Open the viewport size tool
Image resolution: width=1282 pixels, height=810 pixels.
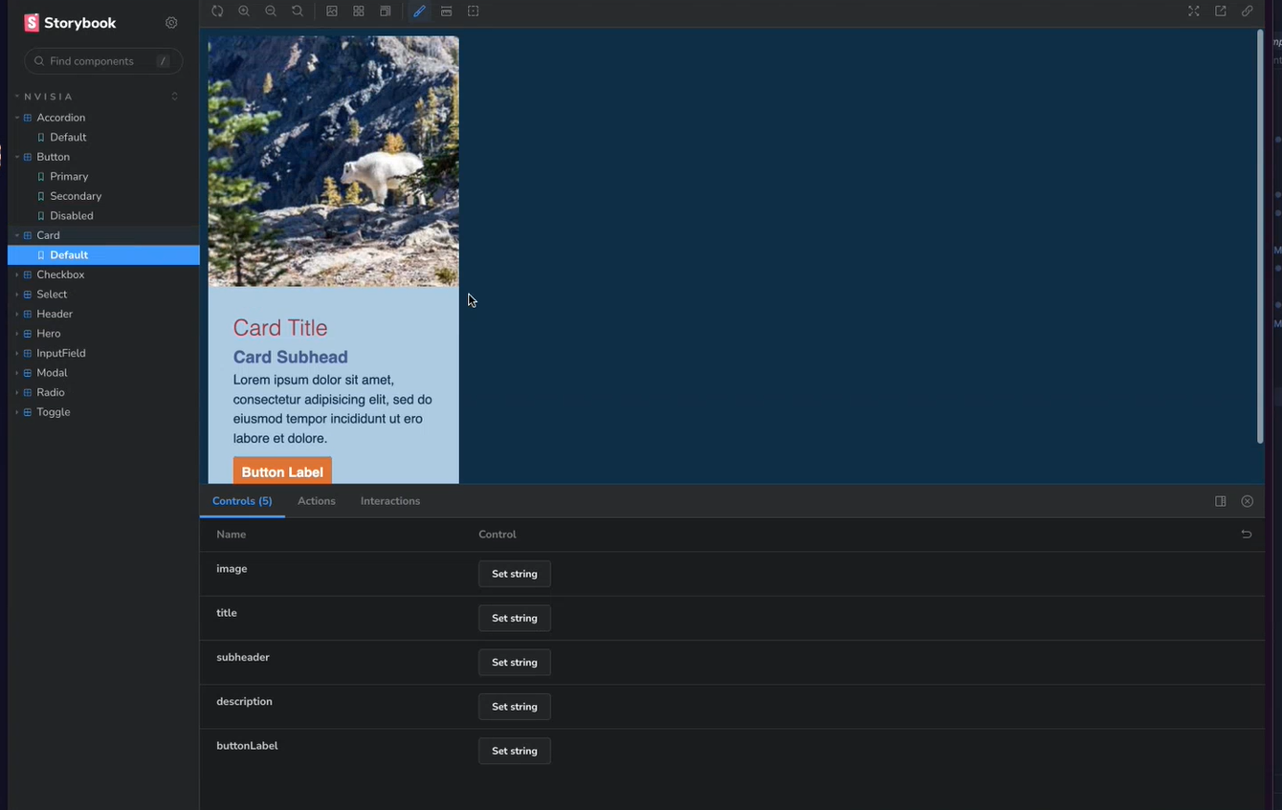(386, 11)
